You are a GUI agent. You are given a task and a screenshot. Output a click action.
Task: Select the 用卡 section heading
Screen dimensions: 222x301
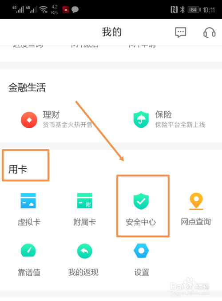tap(18, 169)
